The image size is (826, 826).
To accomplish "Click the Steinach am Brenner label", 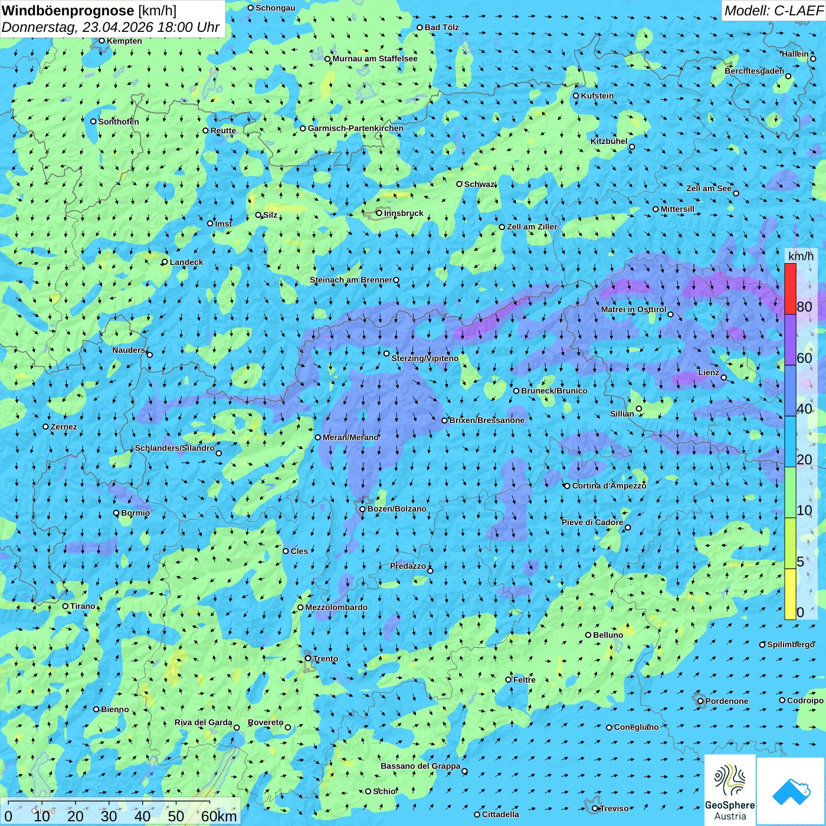I will point(350,280).
